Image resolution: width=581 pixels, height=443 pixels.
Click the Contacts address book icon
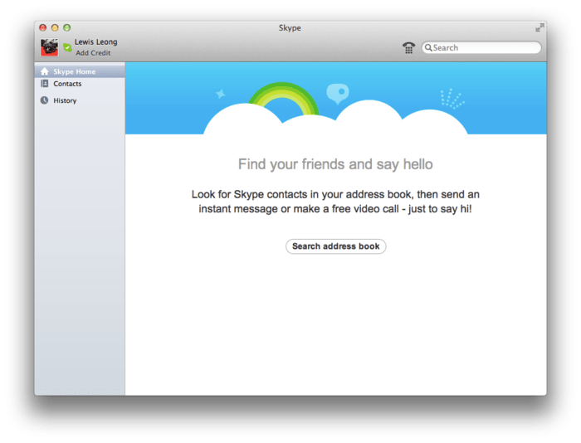[x=45, y=83]
